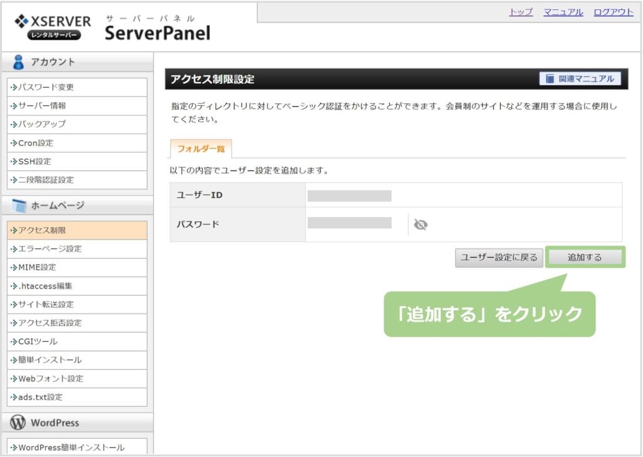Go to Cron設定 menu item
643x457 pixels.
(x=35, y=143)
